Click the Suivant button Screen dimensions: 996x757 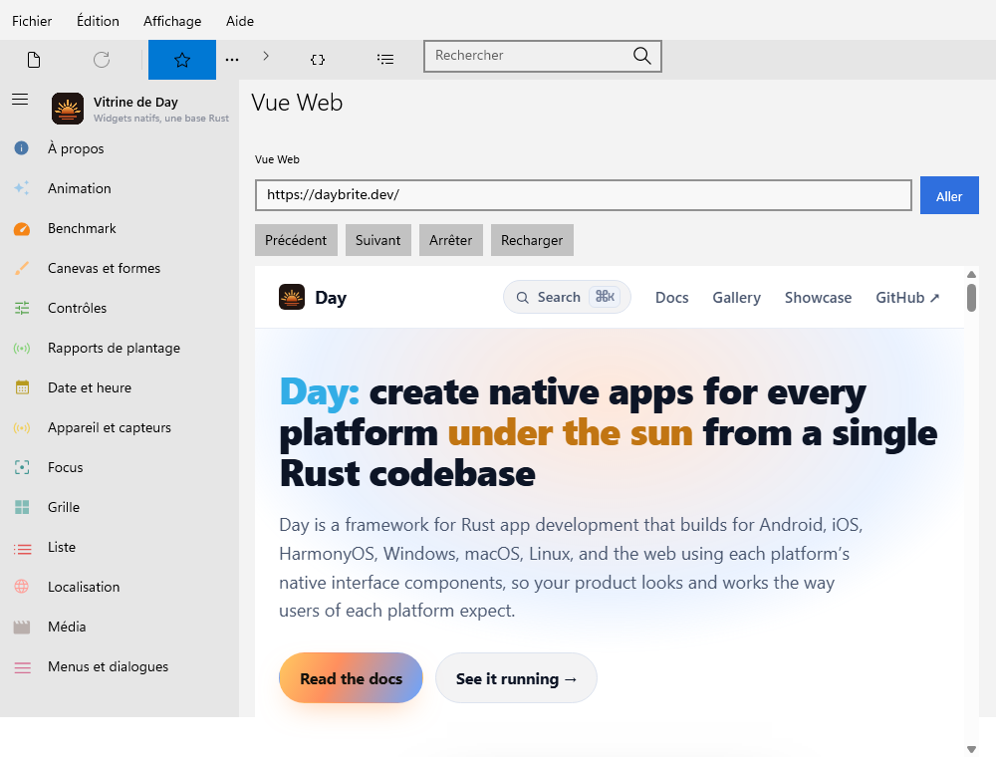click(377, 240)
